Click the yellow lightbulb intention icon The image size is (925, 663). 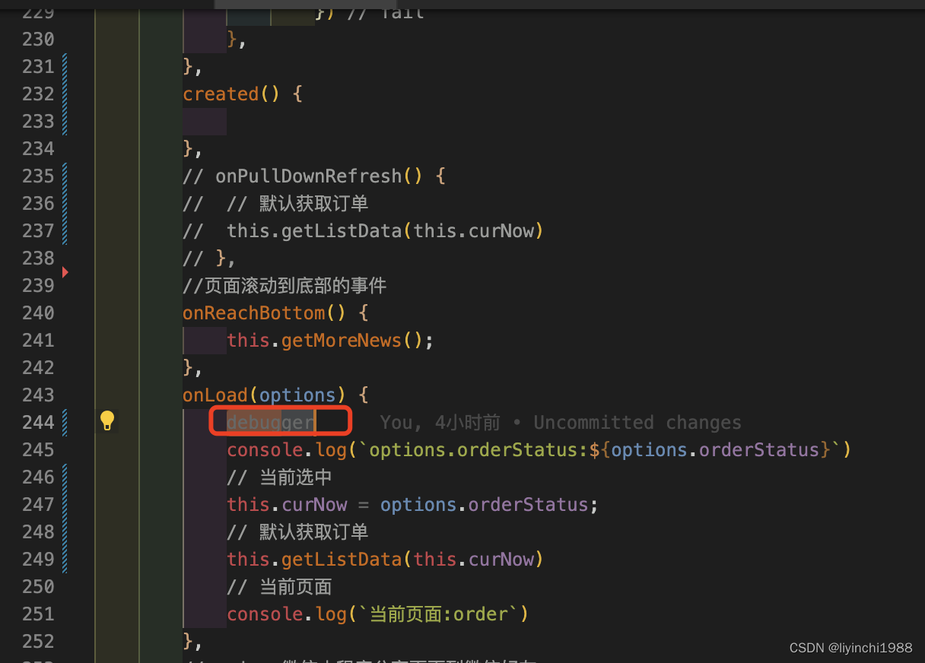click(x=106, y=420)
